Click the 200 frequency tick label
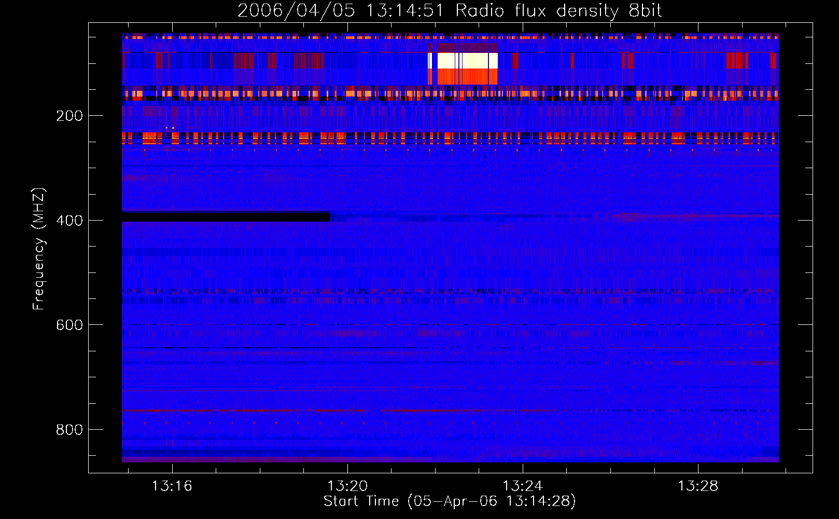The width and height of the screenshot is (839, 519). (x=69, y=116)
